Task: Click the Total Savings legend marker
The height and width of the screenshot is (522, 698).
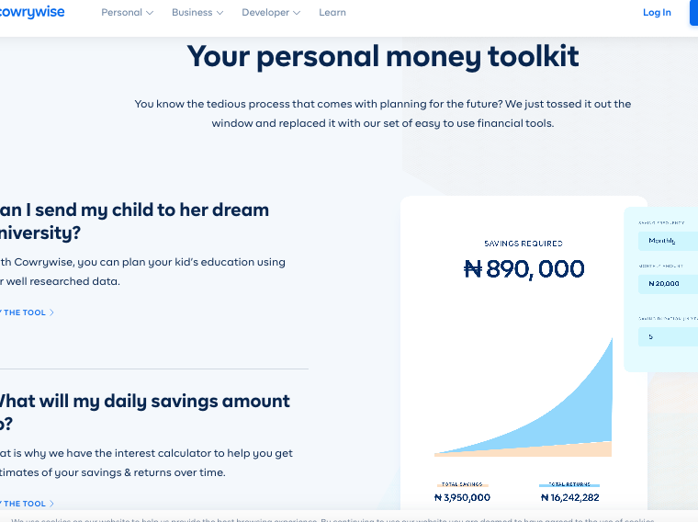Action: [x=463, y=484]
